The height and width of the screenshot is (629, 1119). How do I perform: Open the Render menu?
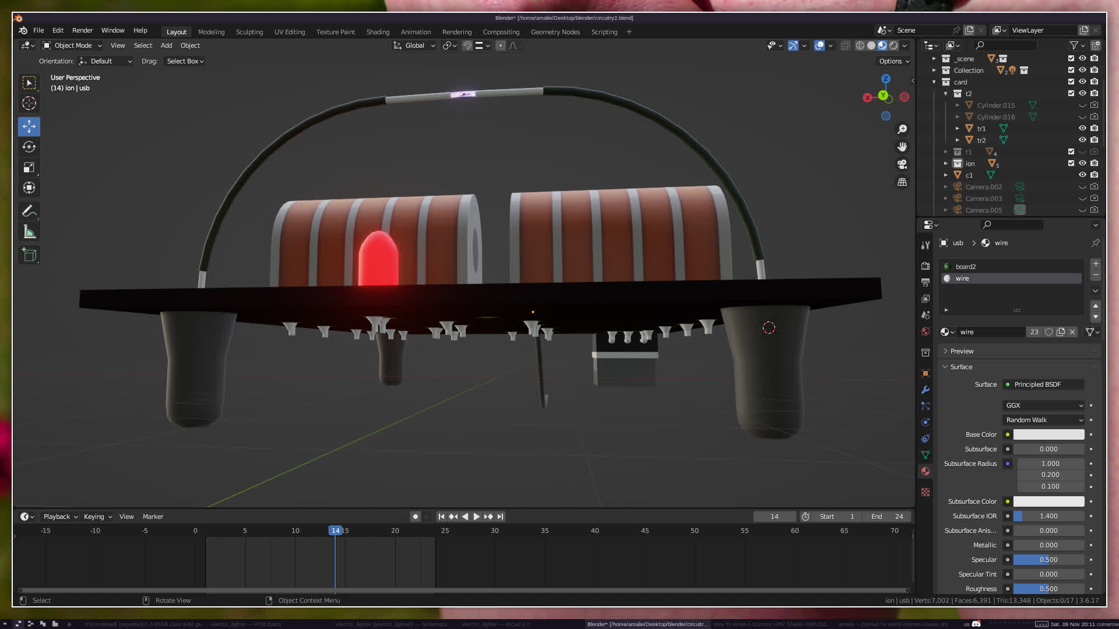tap(82, 30)
